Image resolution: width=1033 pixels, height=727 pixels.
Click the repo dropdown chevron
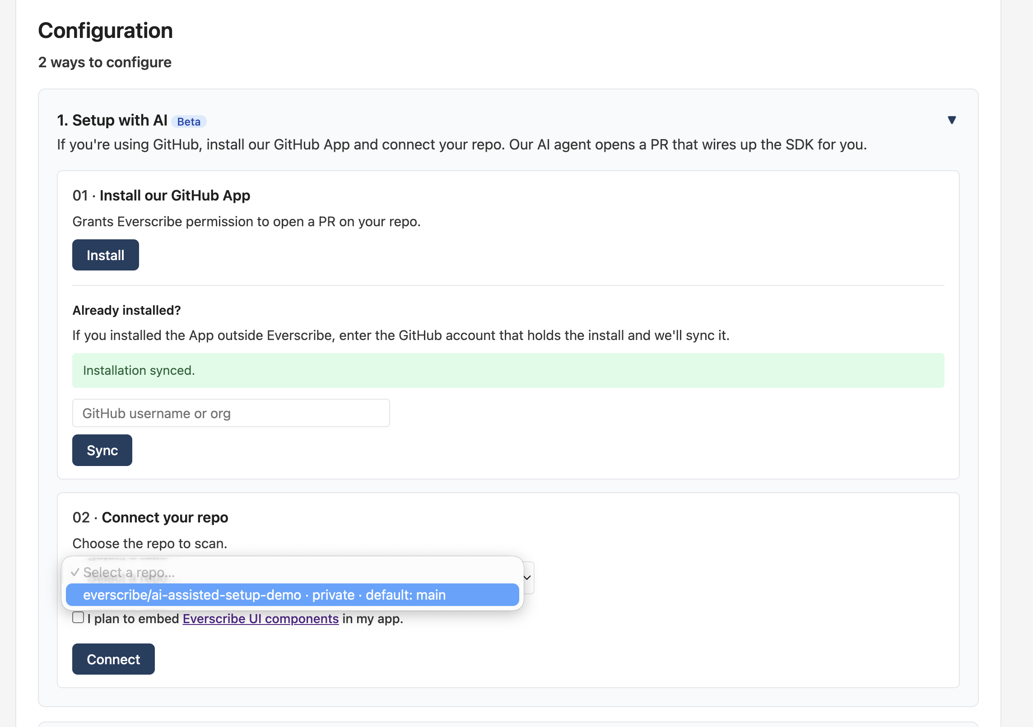pos(527,578)
